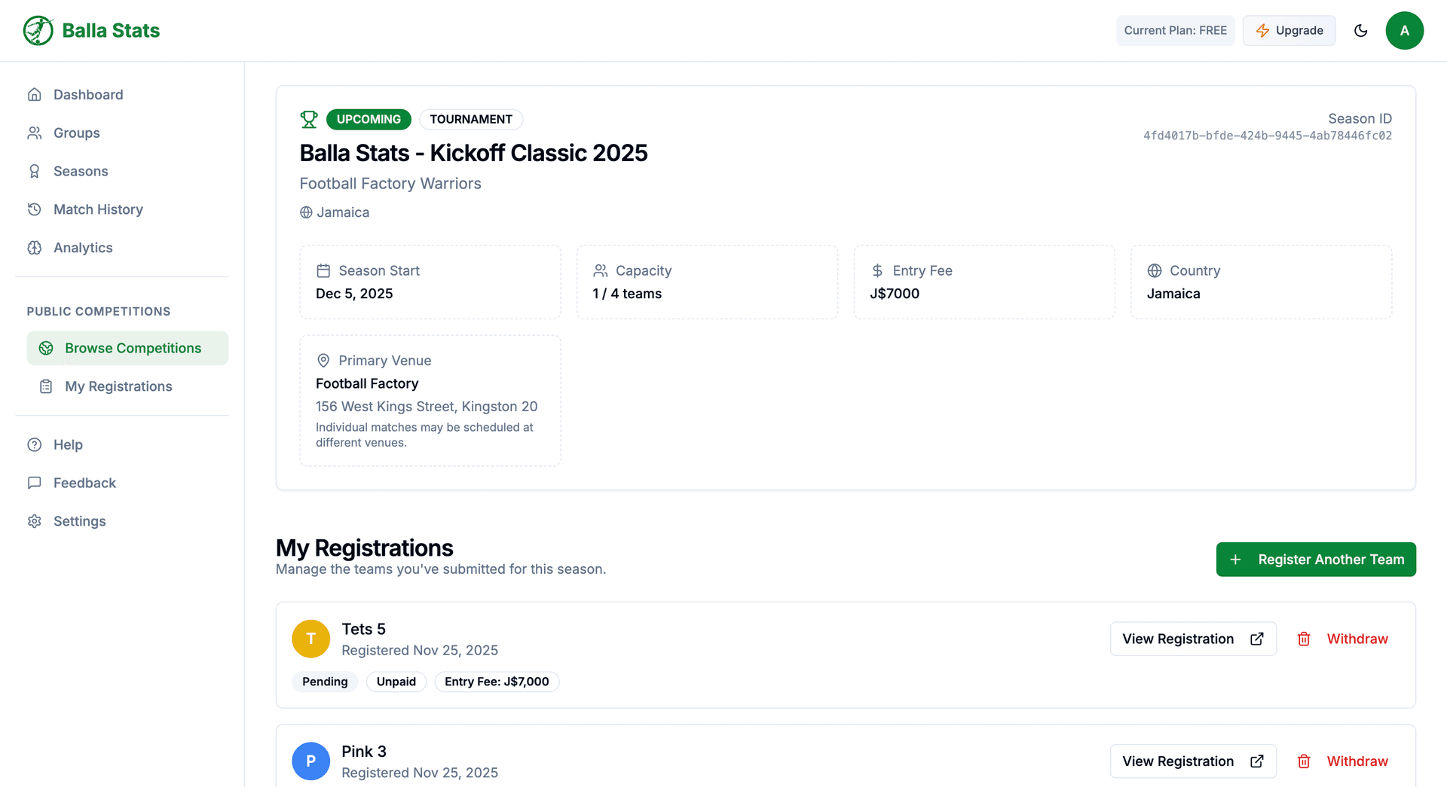1447x787 pixels.
Task: Click the external link icon on Pink 3 registration
Action: tap(1256, 761)
